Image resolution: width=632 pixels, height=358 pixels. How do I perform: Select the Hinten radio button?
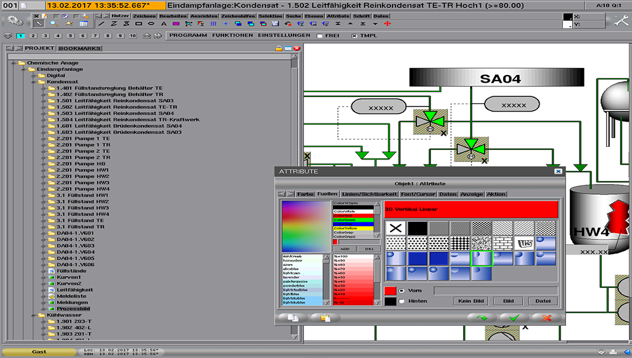point(401,301)
